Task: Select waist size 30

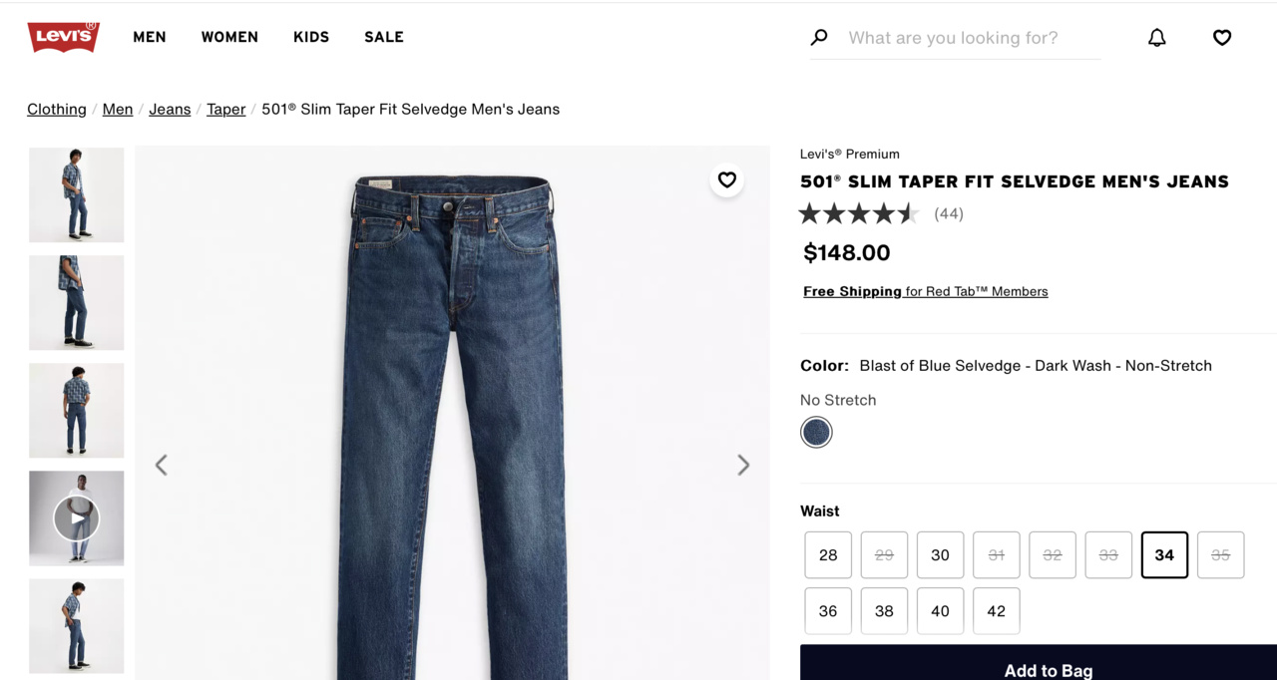Action: click(940, 555)
